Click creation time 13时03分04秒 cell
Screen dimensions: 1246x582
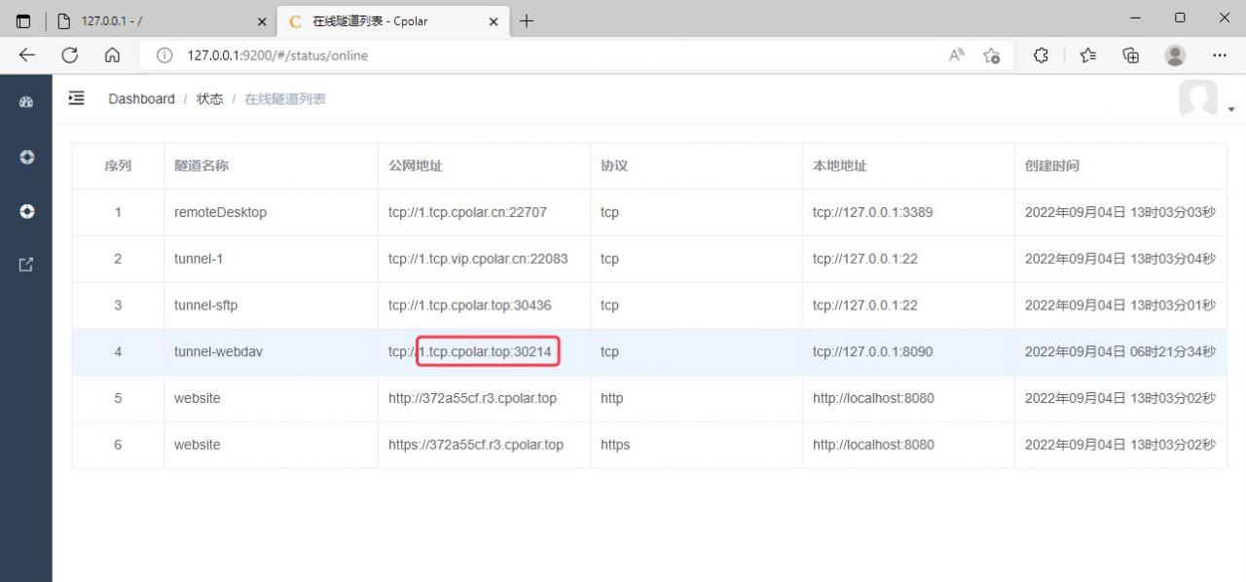pyautogui.click(x=1120, y=259)
